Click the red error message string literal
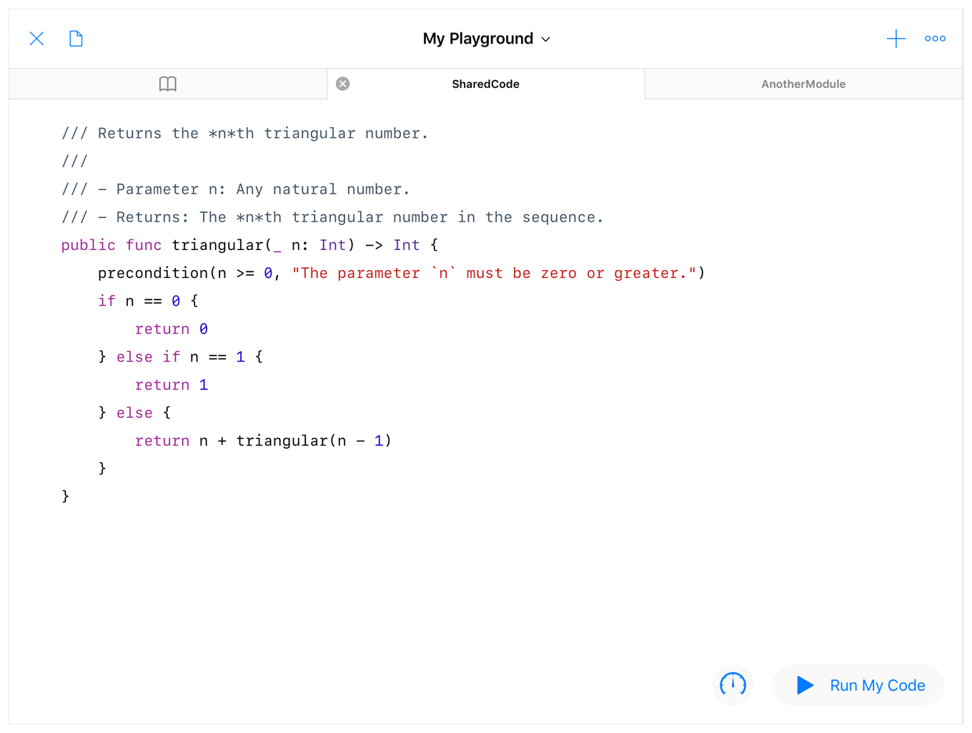 493,274
